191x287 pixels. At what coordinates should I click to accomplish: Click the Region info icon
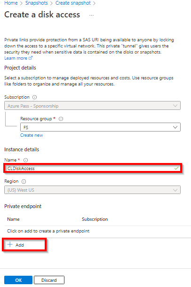(x=24, y=181)
